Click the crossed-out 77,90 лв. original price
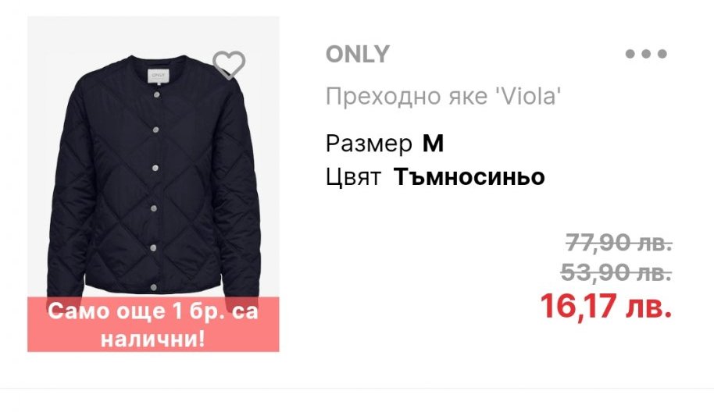The height and width of the screenshot is (412, 714). (x=619, y=243)
